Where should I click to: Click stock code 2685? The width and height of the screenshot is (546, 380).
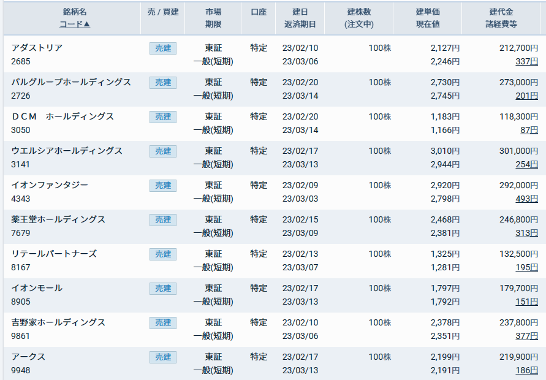click(x=21, y=62)
